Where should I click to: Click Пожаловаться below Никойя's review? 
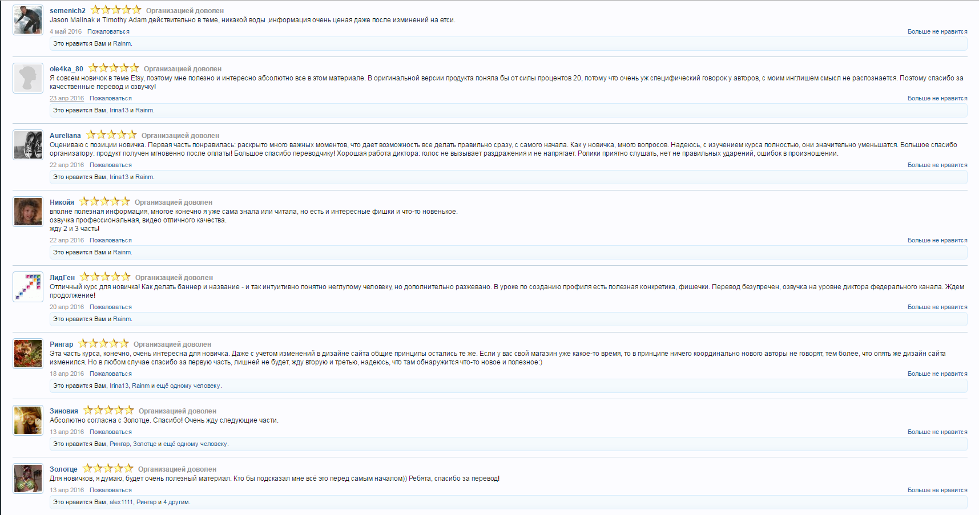pos(111,241)
